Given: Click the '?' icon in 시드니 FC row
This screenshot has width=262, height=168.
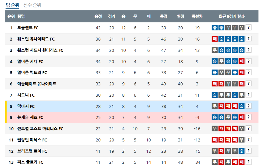Looking at the screenshot, I should pos(249,95).
